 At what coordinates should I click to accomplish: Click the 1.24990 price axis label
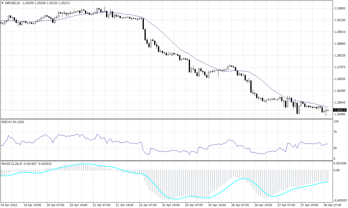pos(340,114)
